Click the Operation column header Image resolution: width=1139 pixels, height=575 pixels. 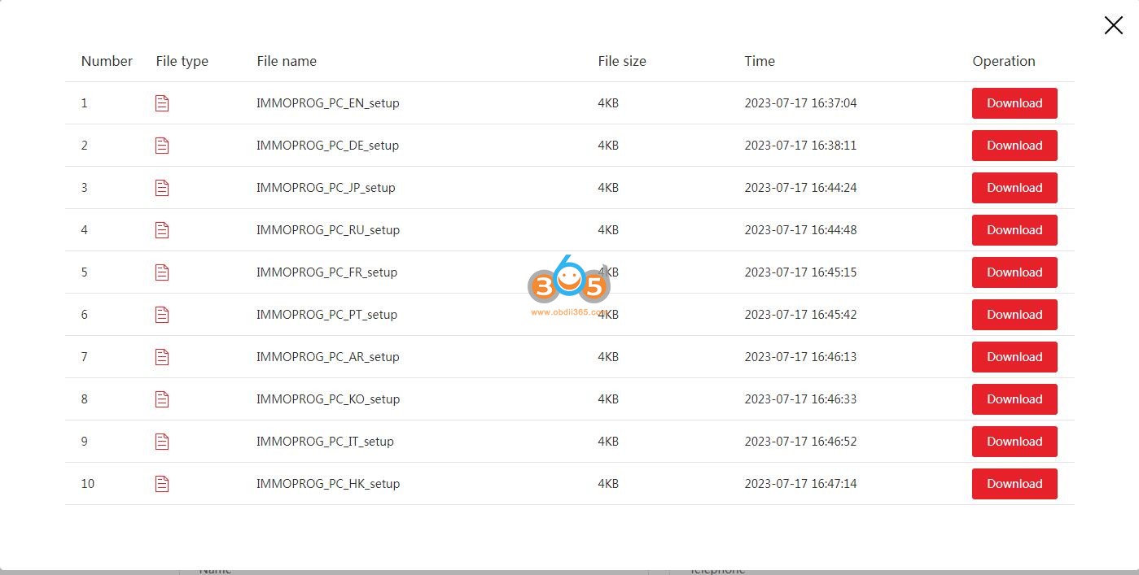point(1004,61)
